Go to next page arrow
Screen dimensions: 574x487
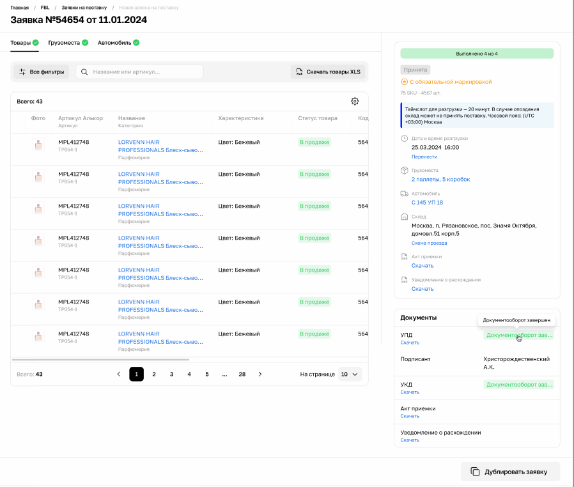click(260, 374)
